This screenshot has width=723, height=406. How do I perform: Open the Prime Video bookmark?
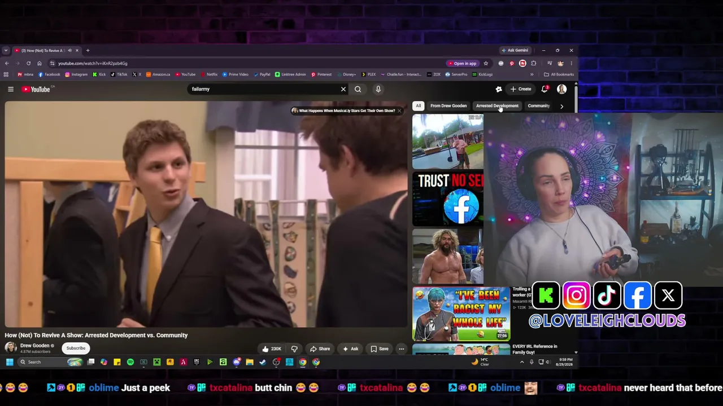pyautogui.click(x=235, y=74)
